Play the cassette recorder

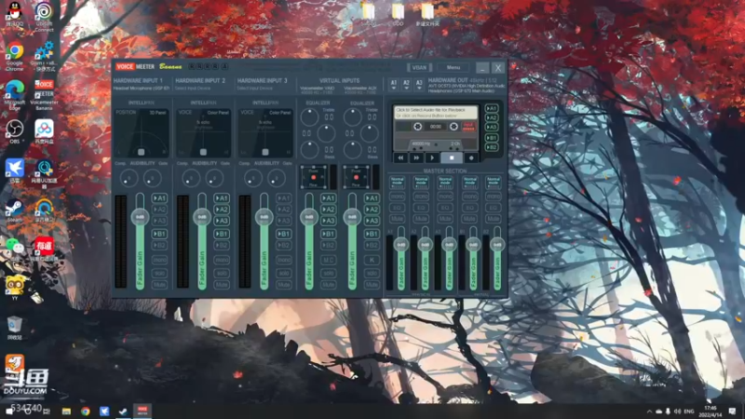pyautogui.click(x=432, y=157)
